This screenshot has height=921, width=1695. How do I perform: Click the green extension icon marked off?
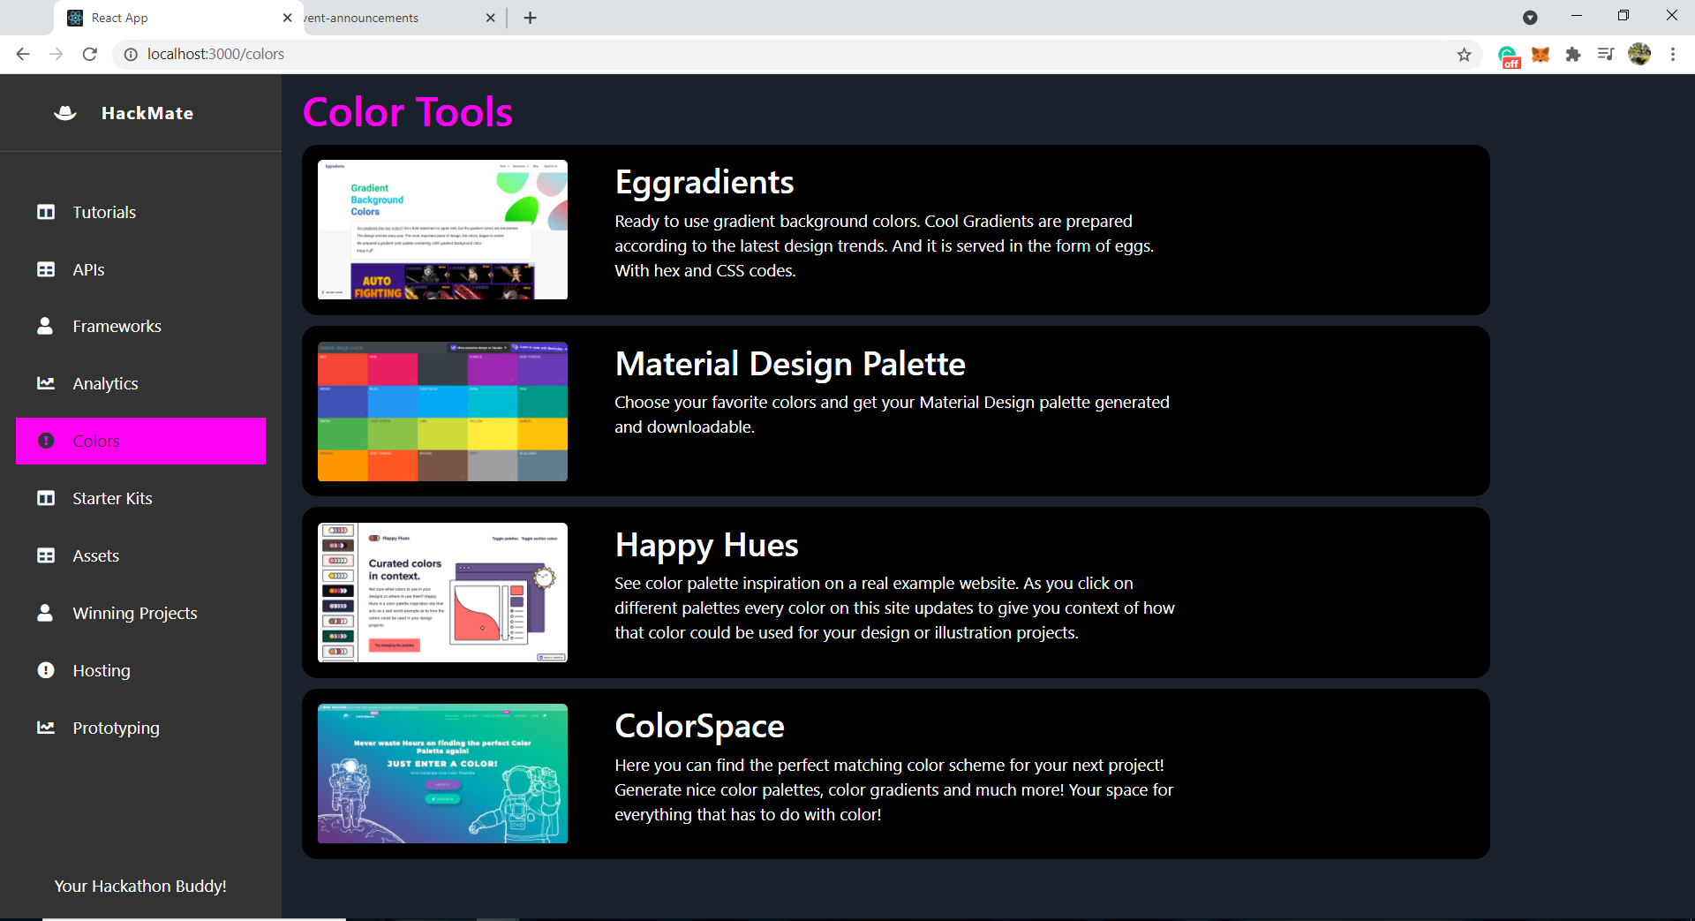pos(1509,57)
